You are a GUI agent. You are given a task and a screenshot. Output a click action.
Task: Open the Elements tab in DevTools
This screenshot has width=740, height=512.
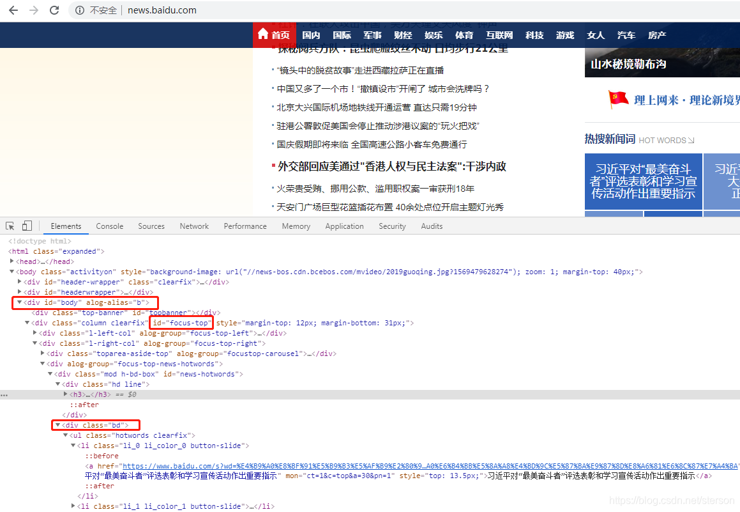[66, 226]
